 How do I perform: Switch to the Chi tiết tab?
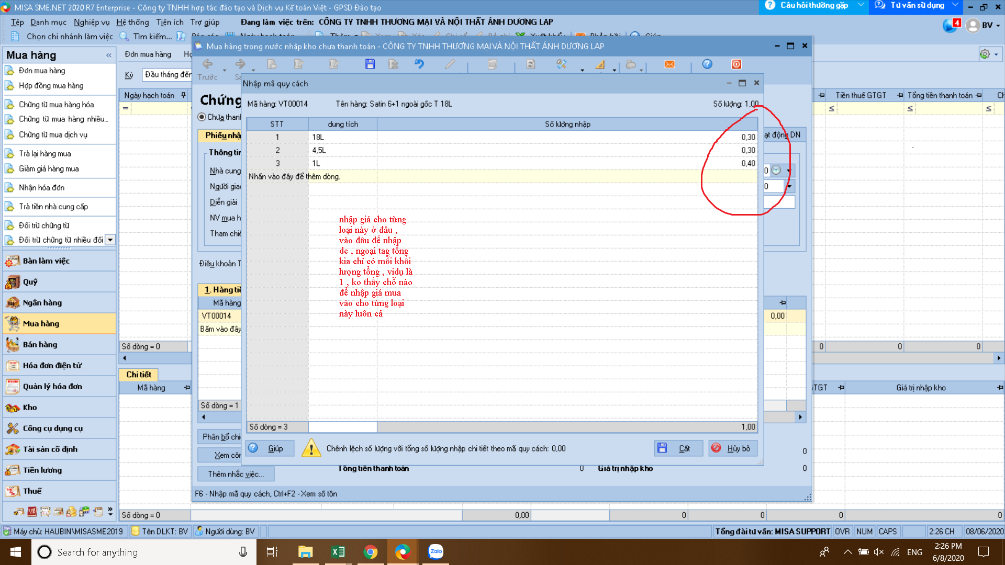[139, 375]
